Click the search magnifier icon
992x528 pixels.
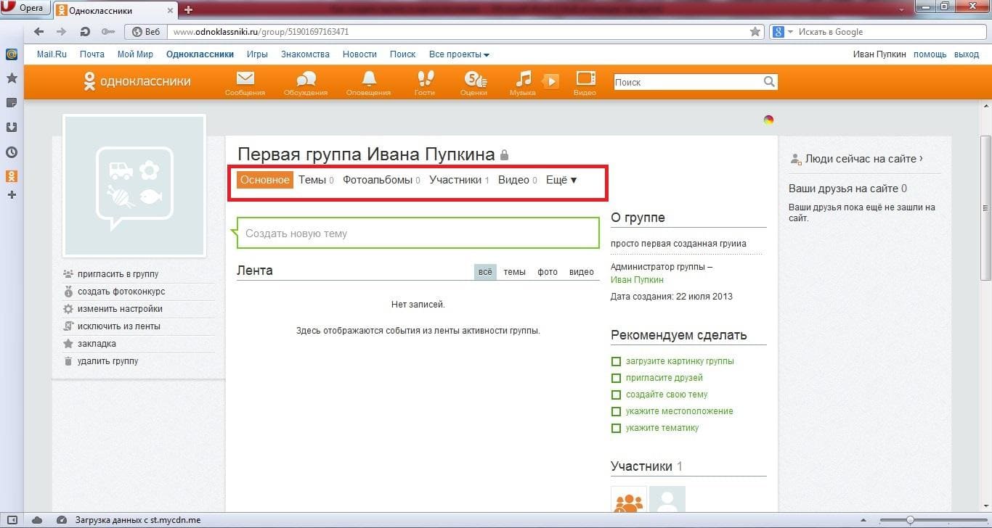[769, 82]
